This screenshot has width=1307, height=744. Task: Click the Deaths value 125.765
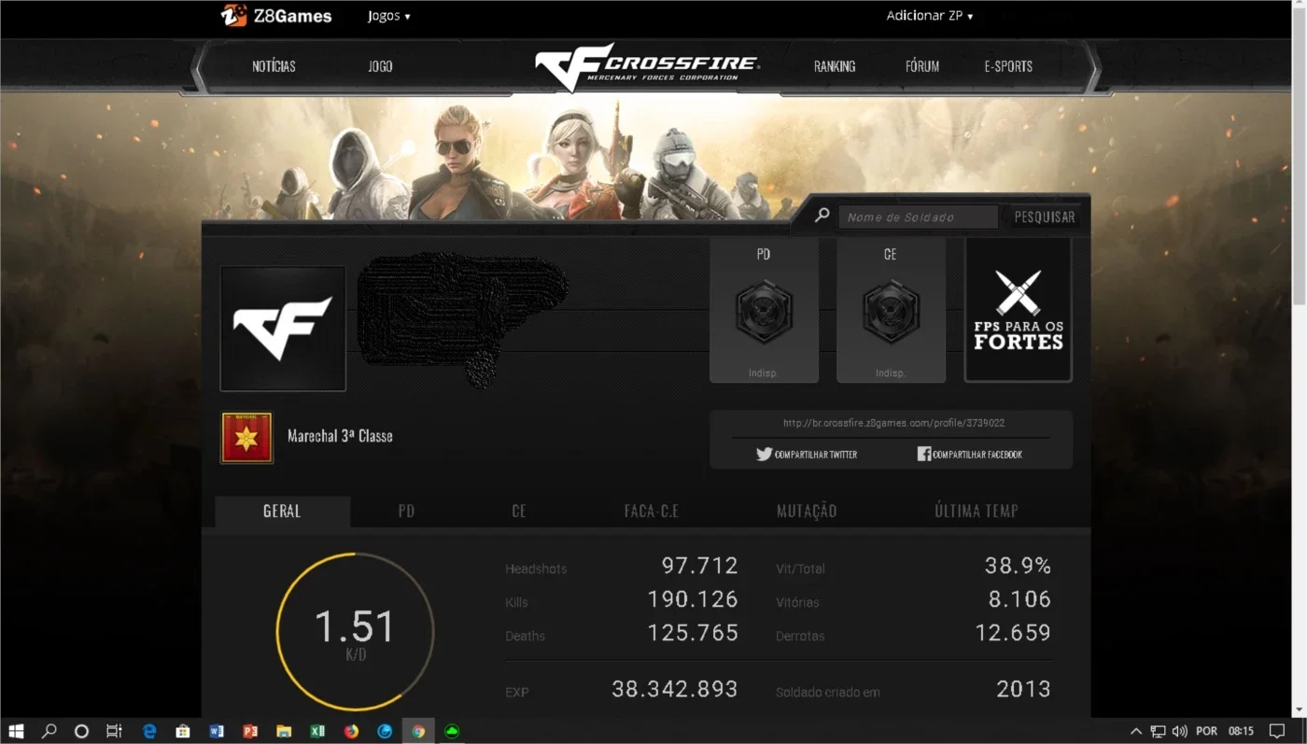693,633
